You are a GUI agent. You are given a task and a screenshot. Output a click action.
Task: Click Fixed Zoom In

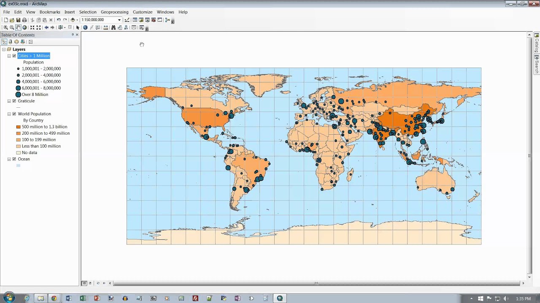32,27
